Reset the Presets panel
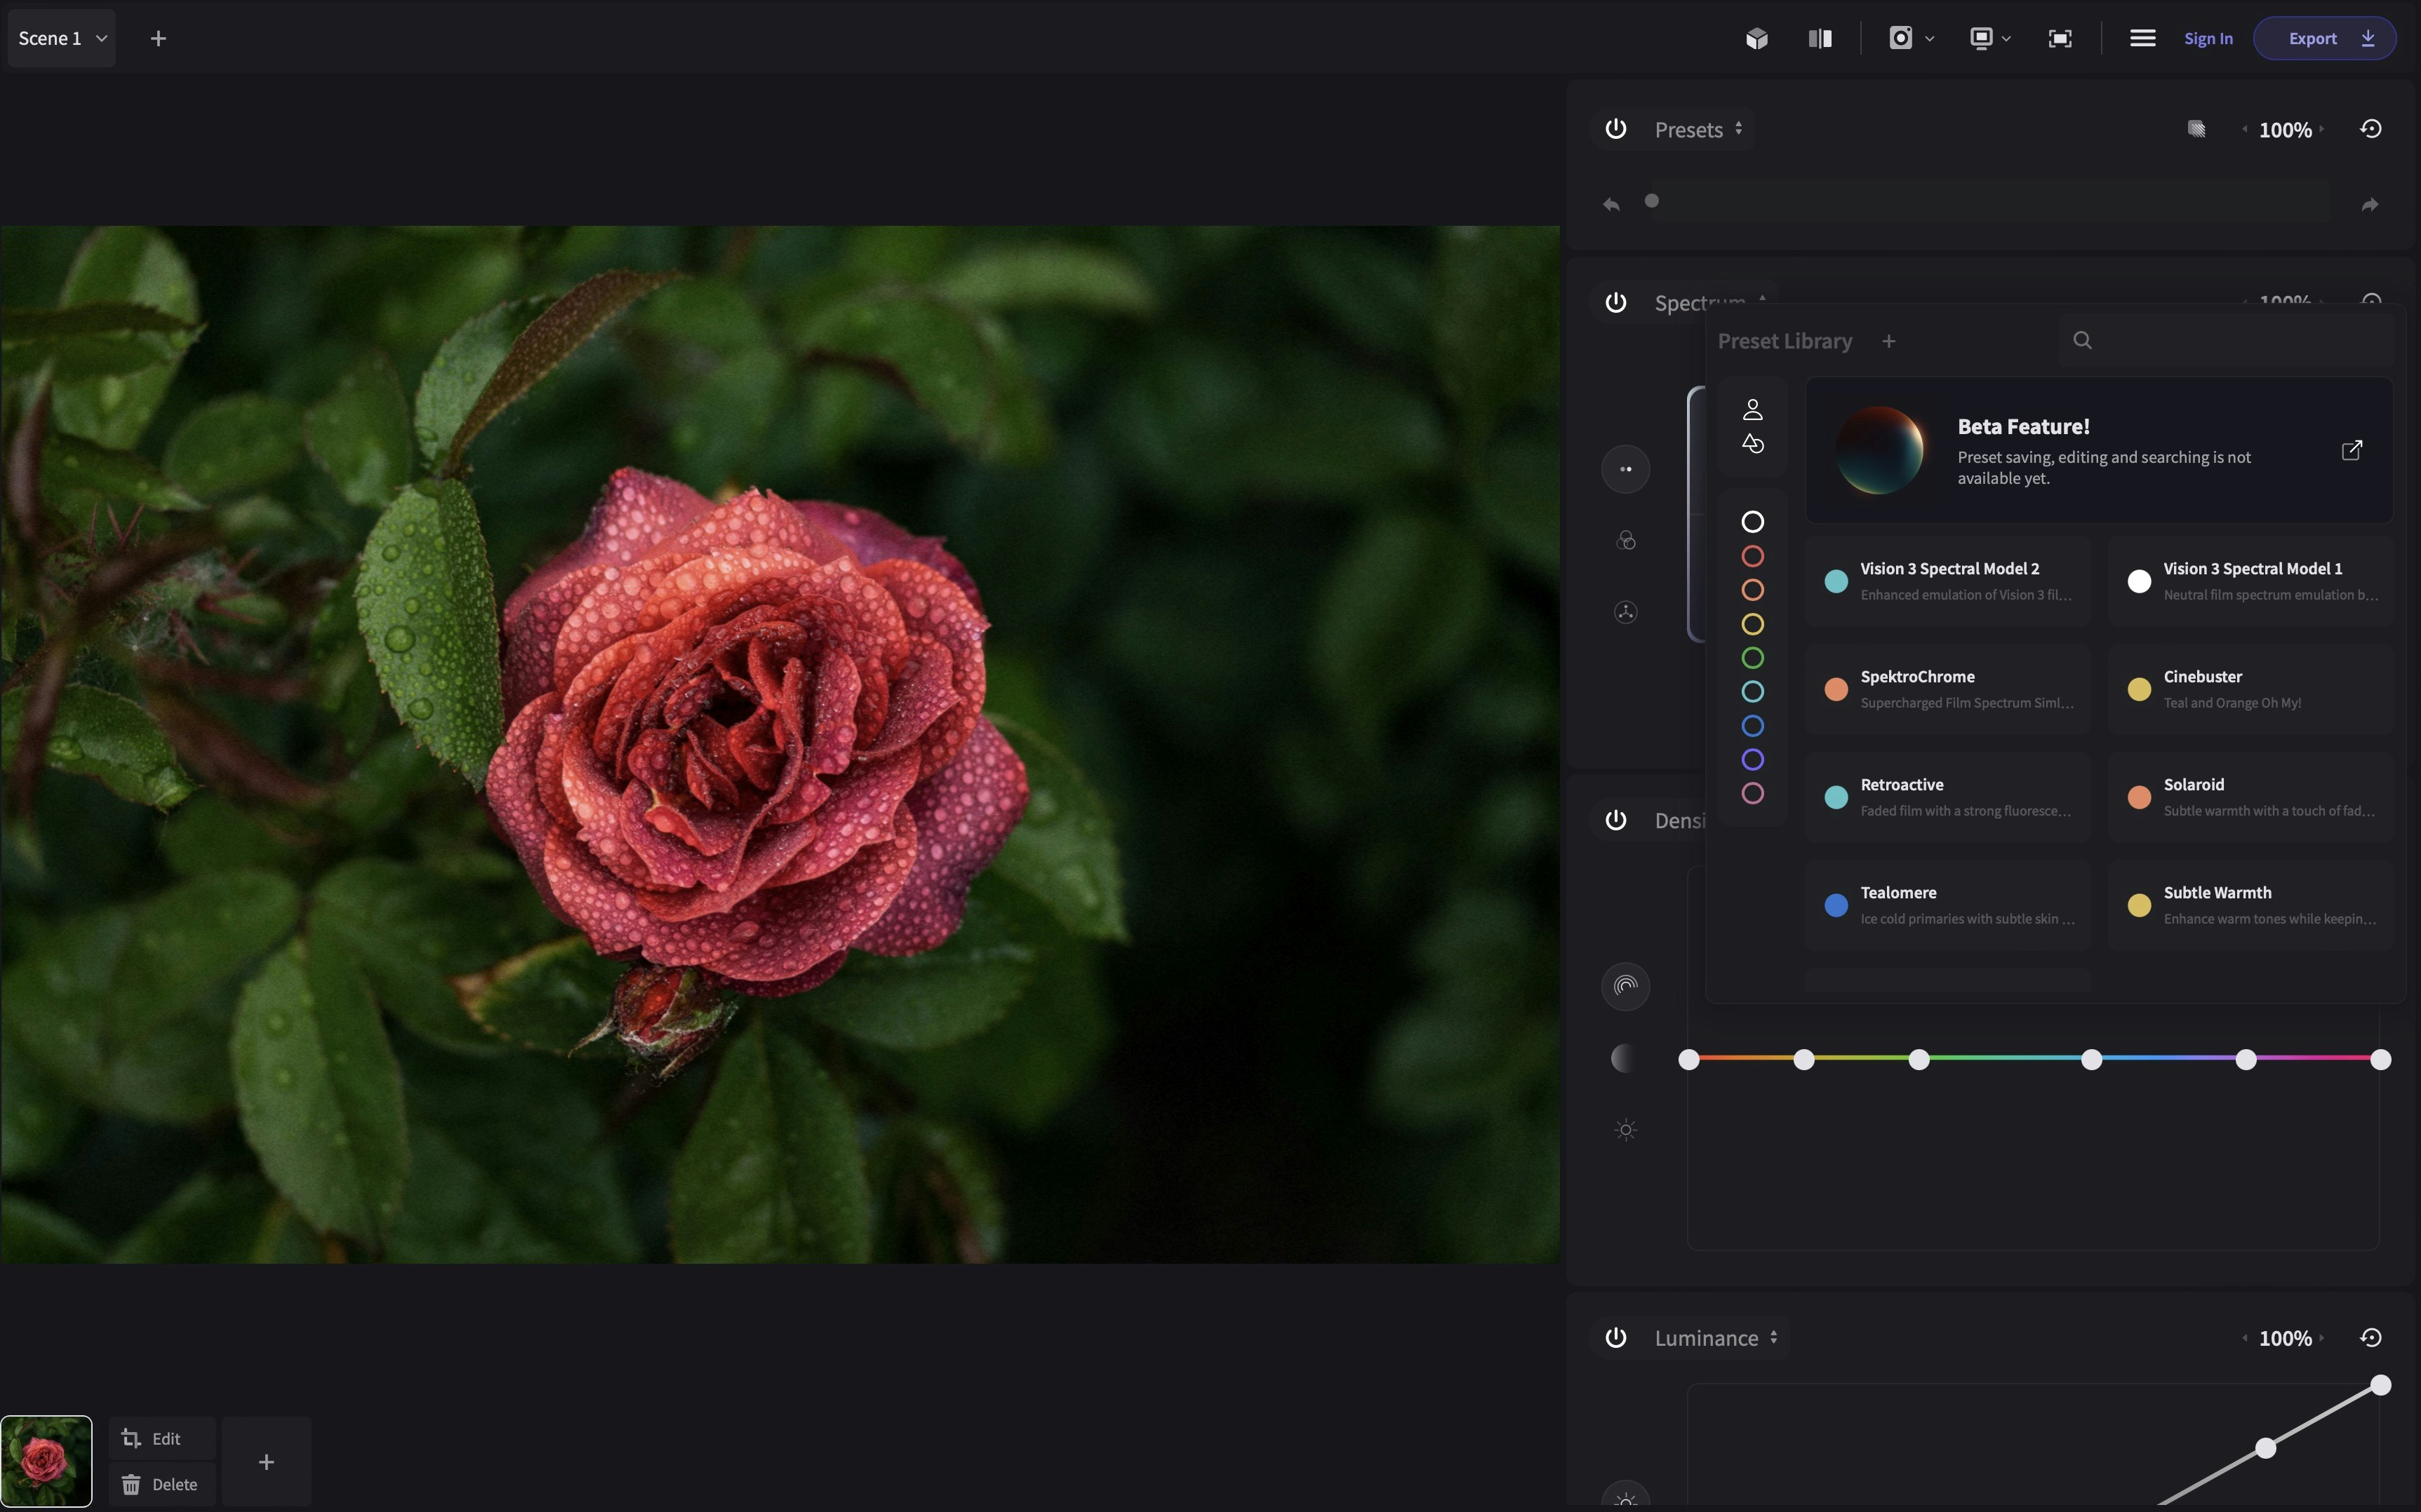Viewport: 2421px width, 1512px height. coord(2370,129)
